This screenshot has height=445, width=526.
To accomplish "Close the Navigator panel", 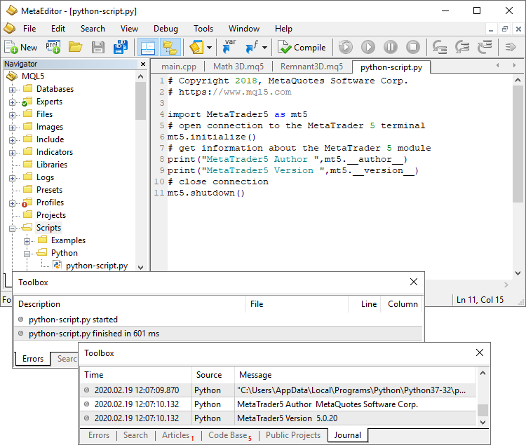I will coord(142,64).
